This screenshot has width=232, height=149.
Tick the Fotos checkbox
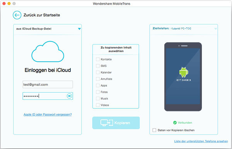[x=98, y=92]
